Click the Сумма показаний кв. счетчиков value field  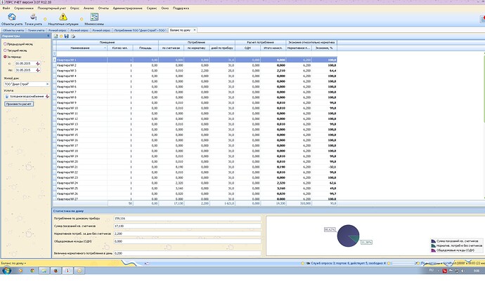(188, 226)
